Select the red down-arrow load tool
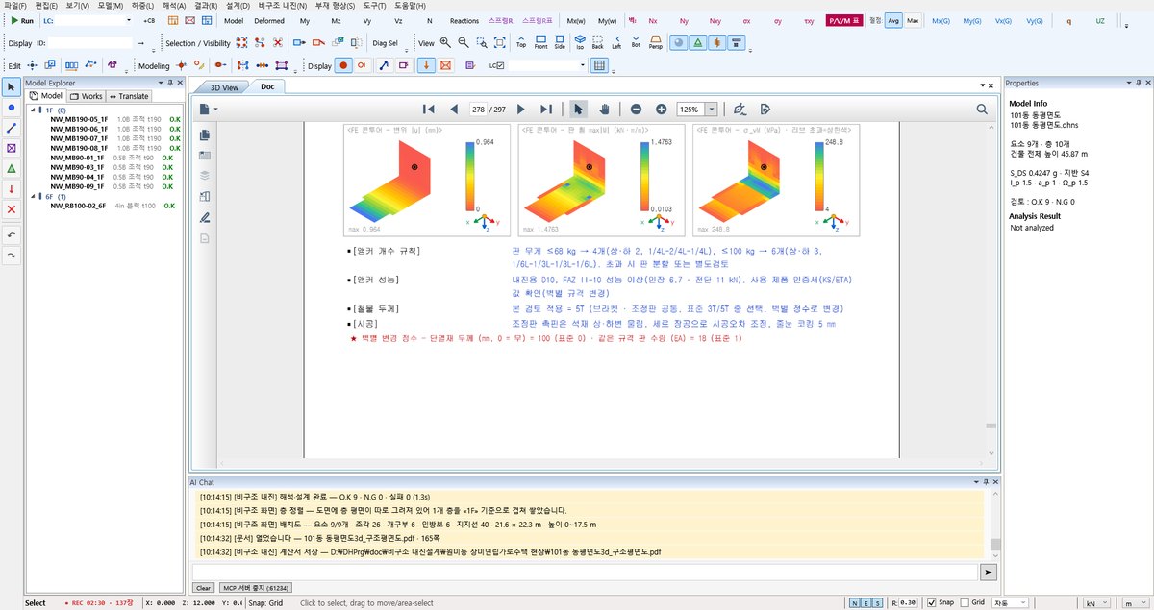The width and height of the screenshot is (1154, 610). [x=12, y=188]
